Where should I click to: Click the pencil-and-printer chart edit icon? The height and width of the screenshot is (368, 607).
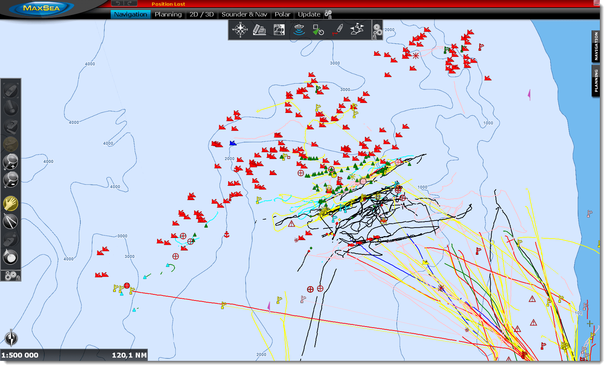point(259,30)
